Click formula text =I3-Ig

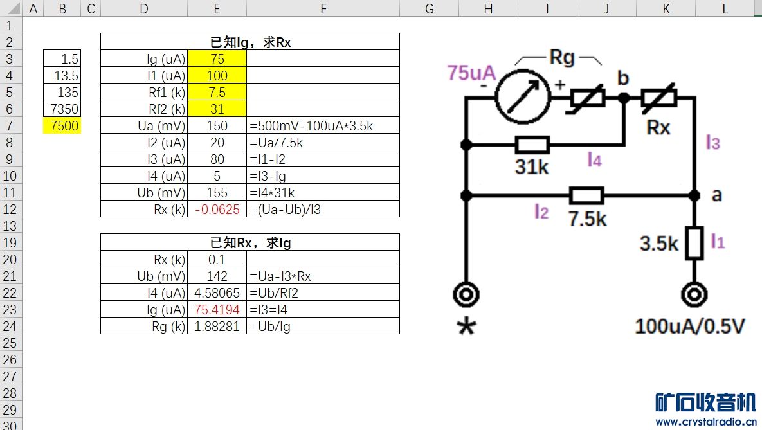[x=268, y=176]
